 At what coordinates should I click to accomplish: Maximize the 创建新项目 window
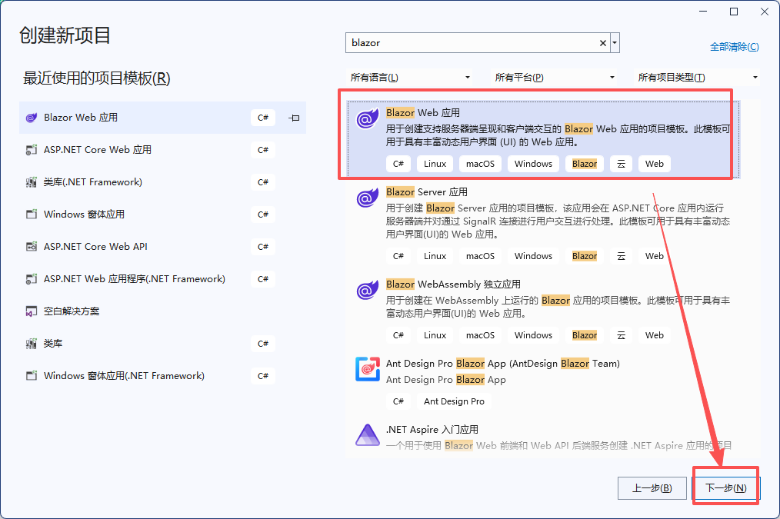(734, 12)
